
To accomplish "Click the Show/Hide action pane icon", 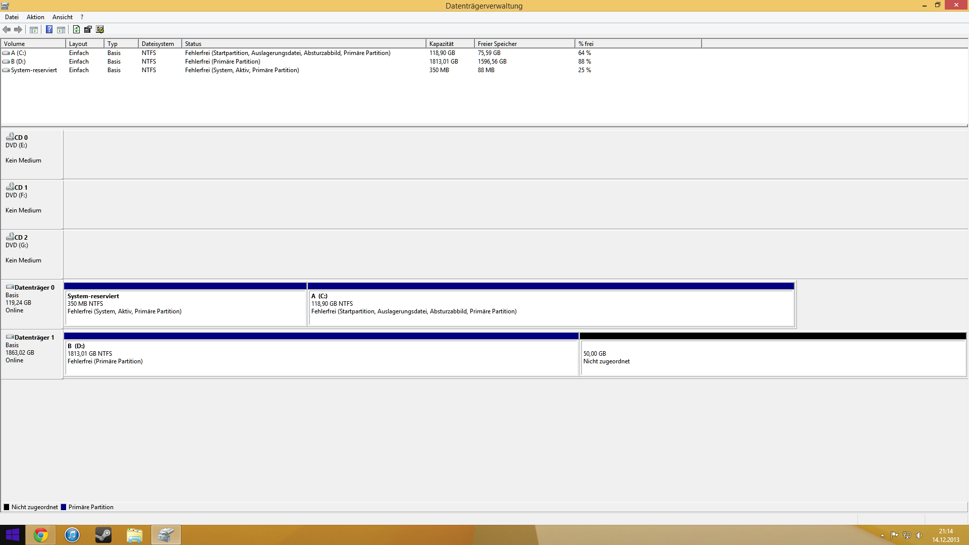I will (x=61, y=29).
